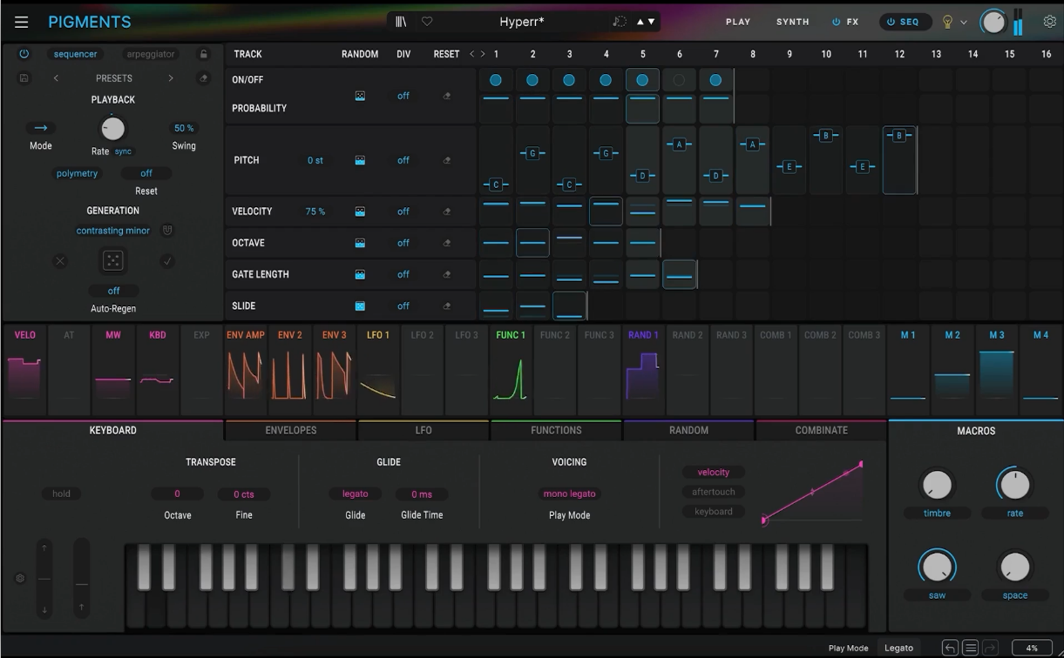Screen dimensions: 1064x658
Task: Toggle the hold button
Action: click(x=61, y=493)
